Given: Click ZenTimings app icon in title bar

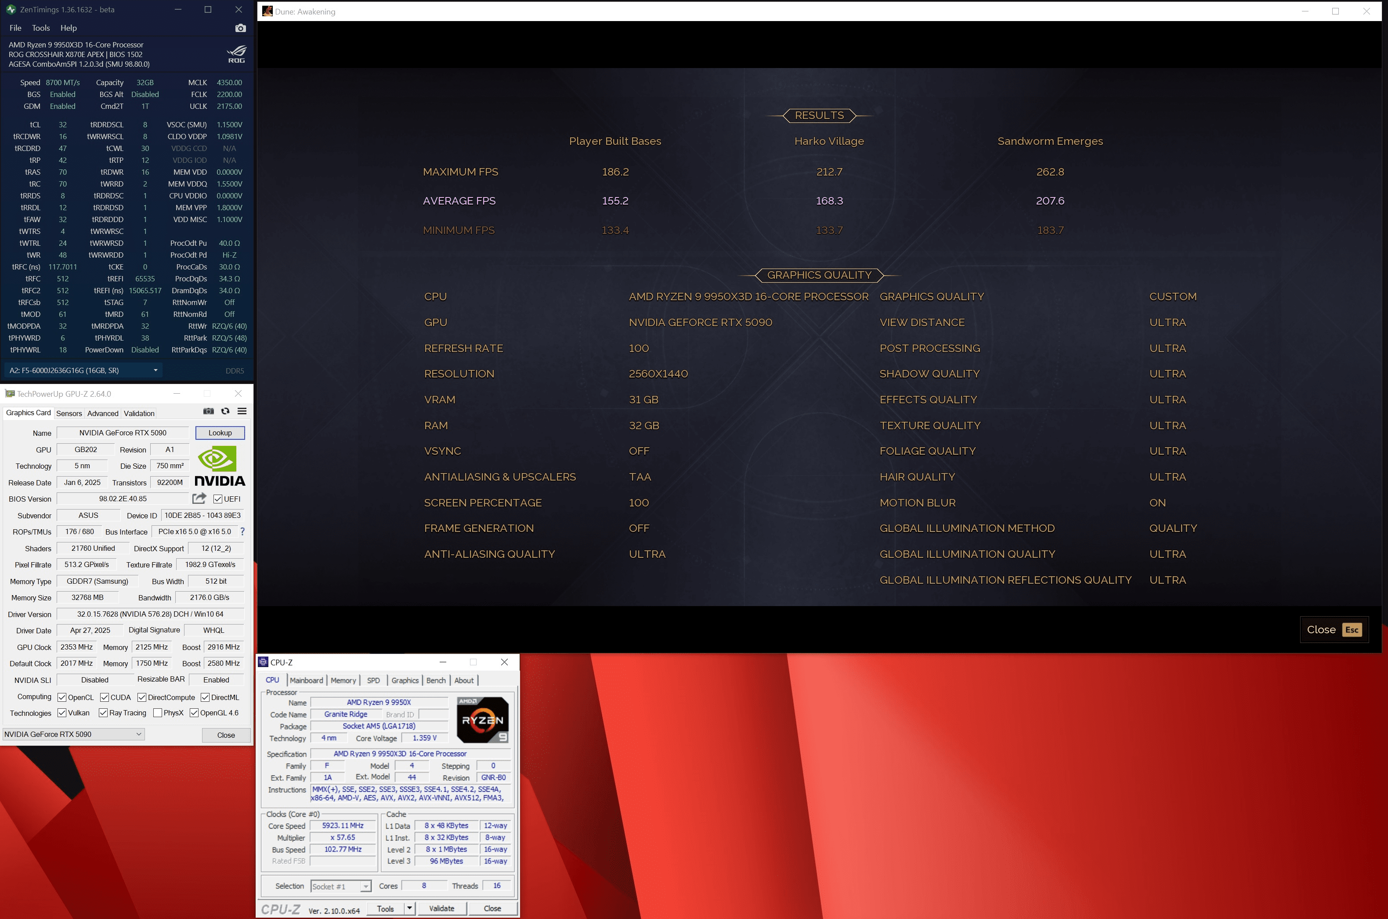Looking at the screenshot, I should (x=11, y=9).
